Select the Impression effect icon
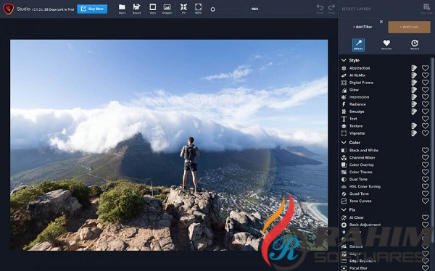The height and width of the screenshot is (271, 435). [x=344, y=97]
